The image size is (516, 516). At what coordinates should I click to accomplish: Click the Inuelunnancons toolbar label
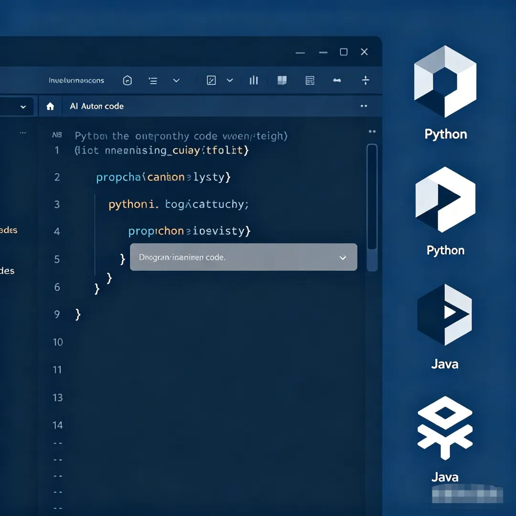click(76, 80)
